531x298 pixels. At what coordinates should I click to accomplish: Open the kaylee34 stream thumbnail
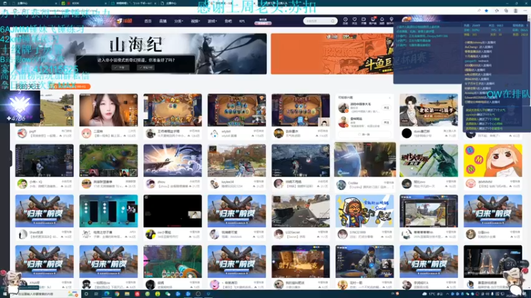(236, 160)
